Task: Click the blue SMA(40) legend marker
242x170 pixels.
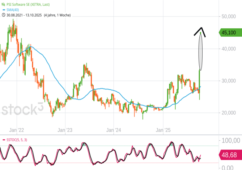Action: pyautogui.click(x=3, y=10)
